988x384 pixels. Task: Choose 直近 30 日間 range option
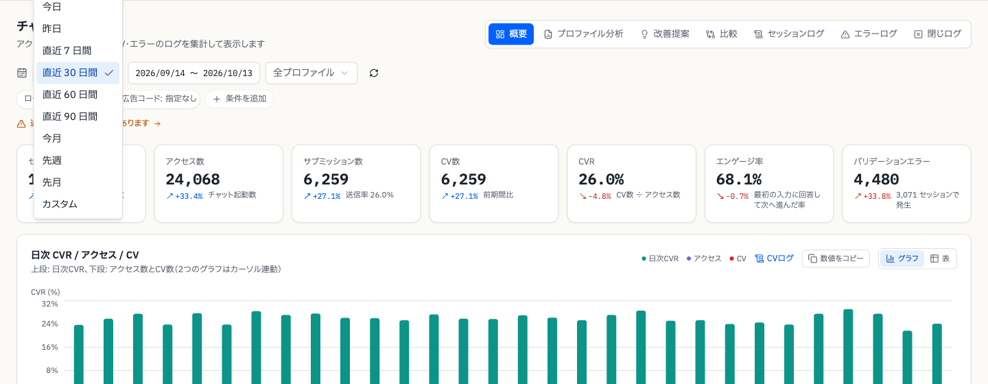point(78,73)
